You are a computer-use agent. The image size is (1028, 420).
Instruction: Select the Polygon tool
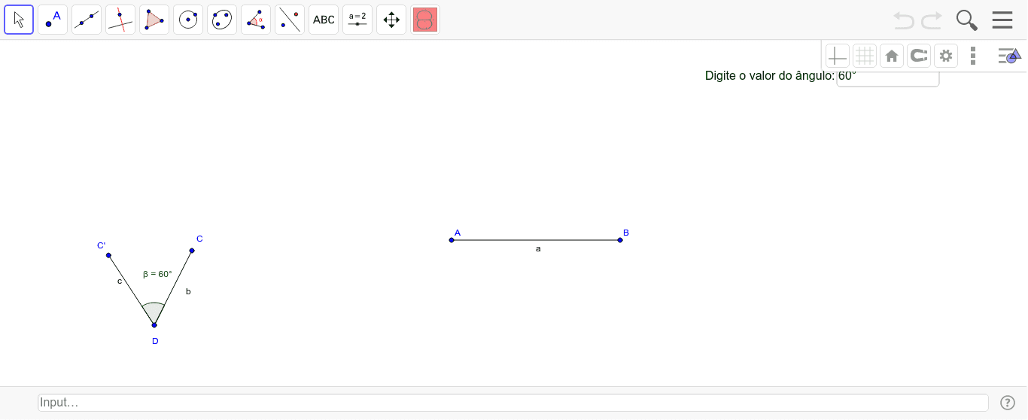154,20
